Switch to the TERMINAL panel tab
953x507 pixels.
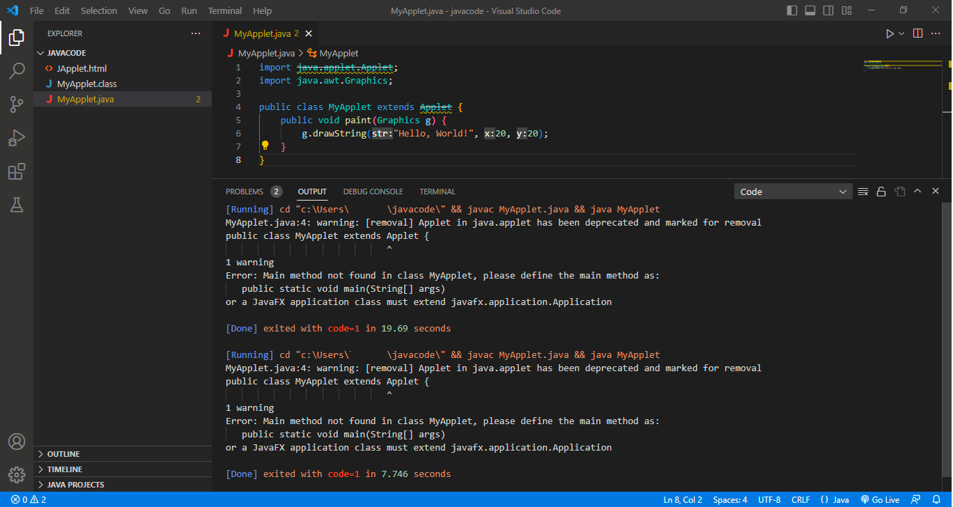(437, 192)
